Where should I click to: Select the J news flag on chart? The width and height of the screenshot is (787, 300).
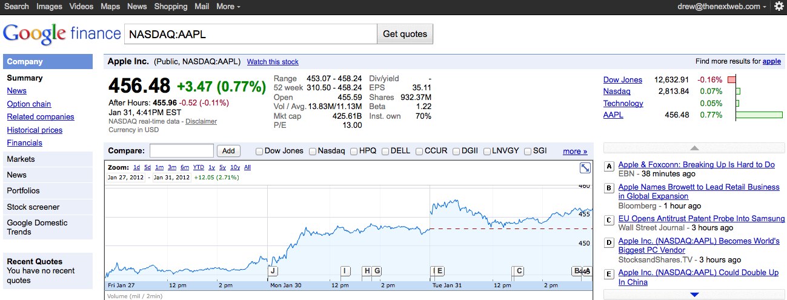(x=273, y=271)
